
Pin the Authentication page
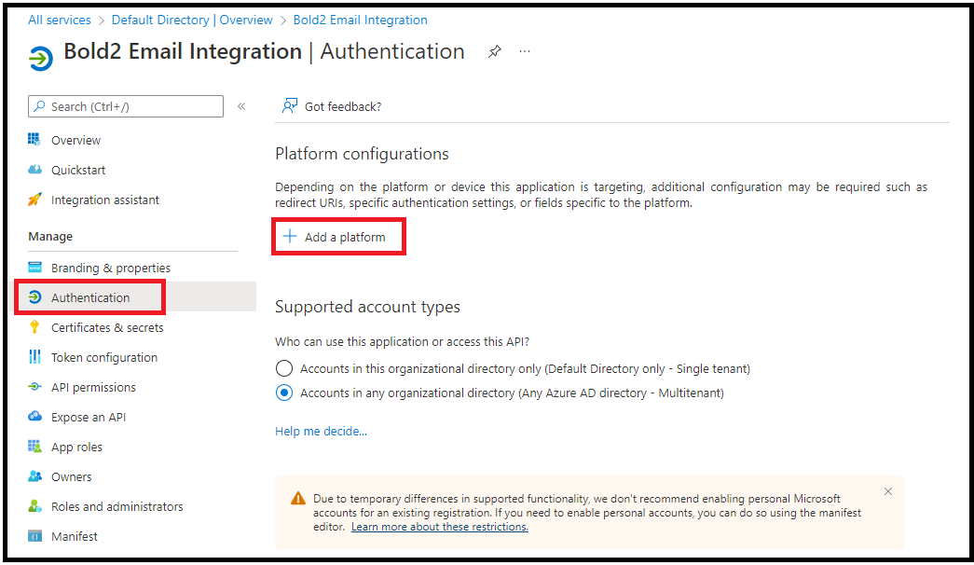(494, 52)
